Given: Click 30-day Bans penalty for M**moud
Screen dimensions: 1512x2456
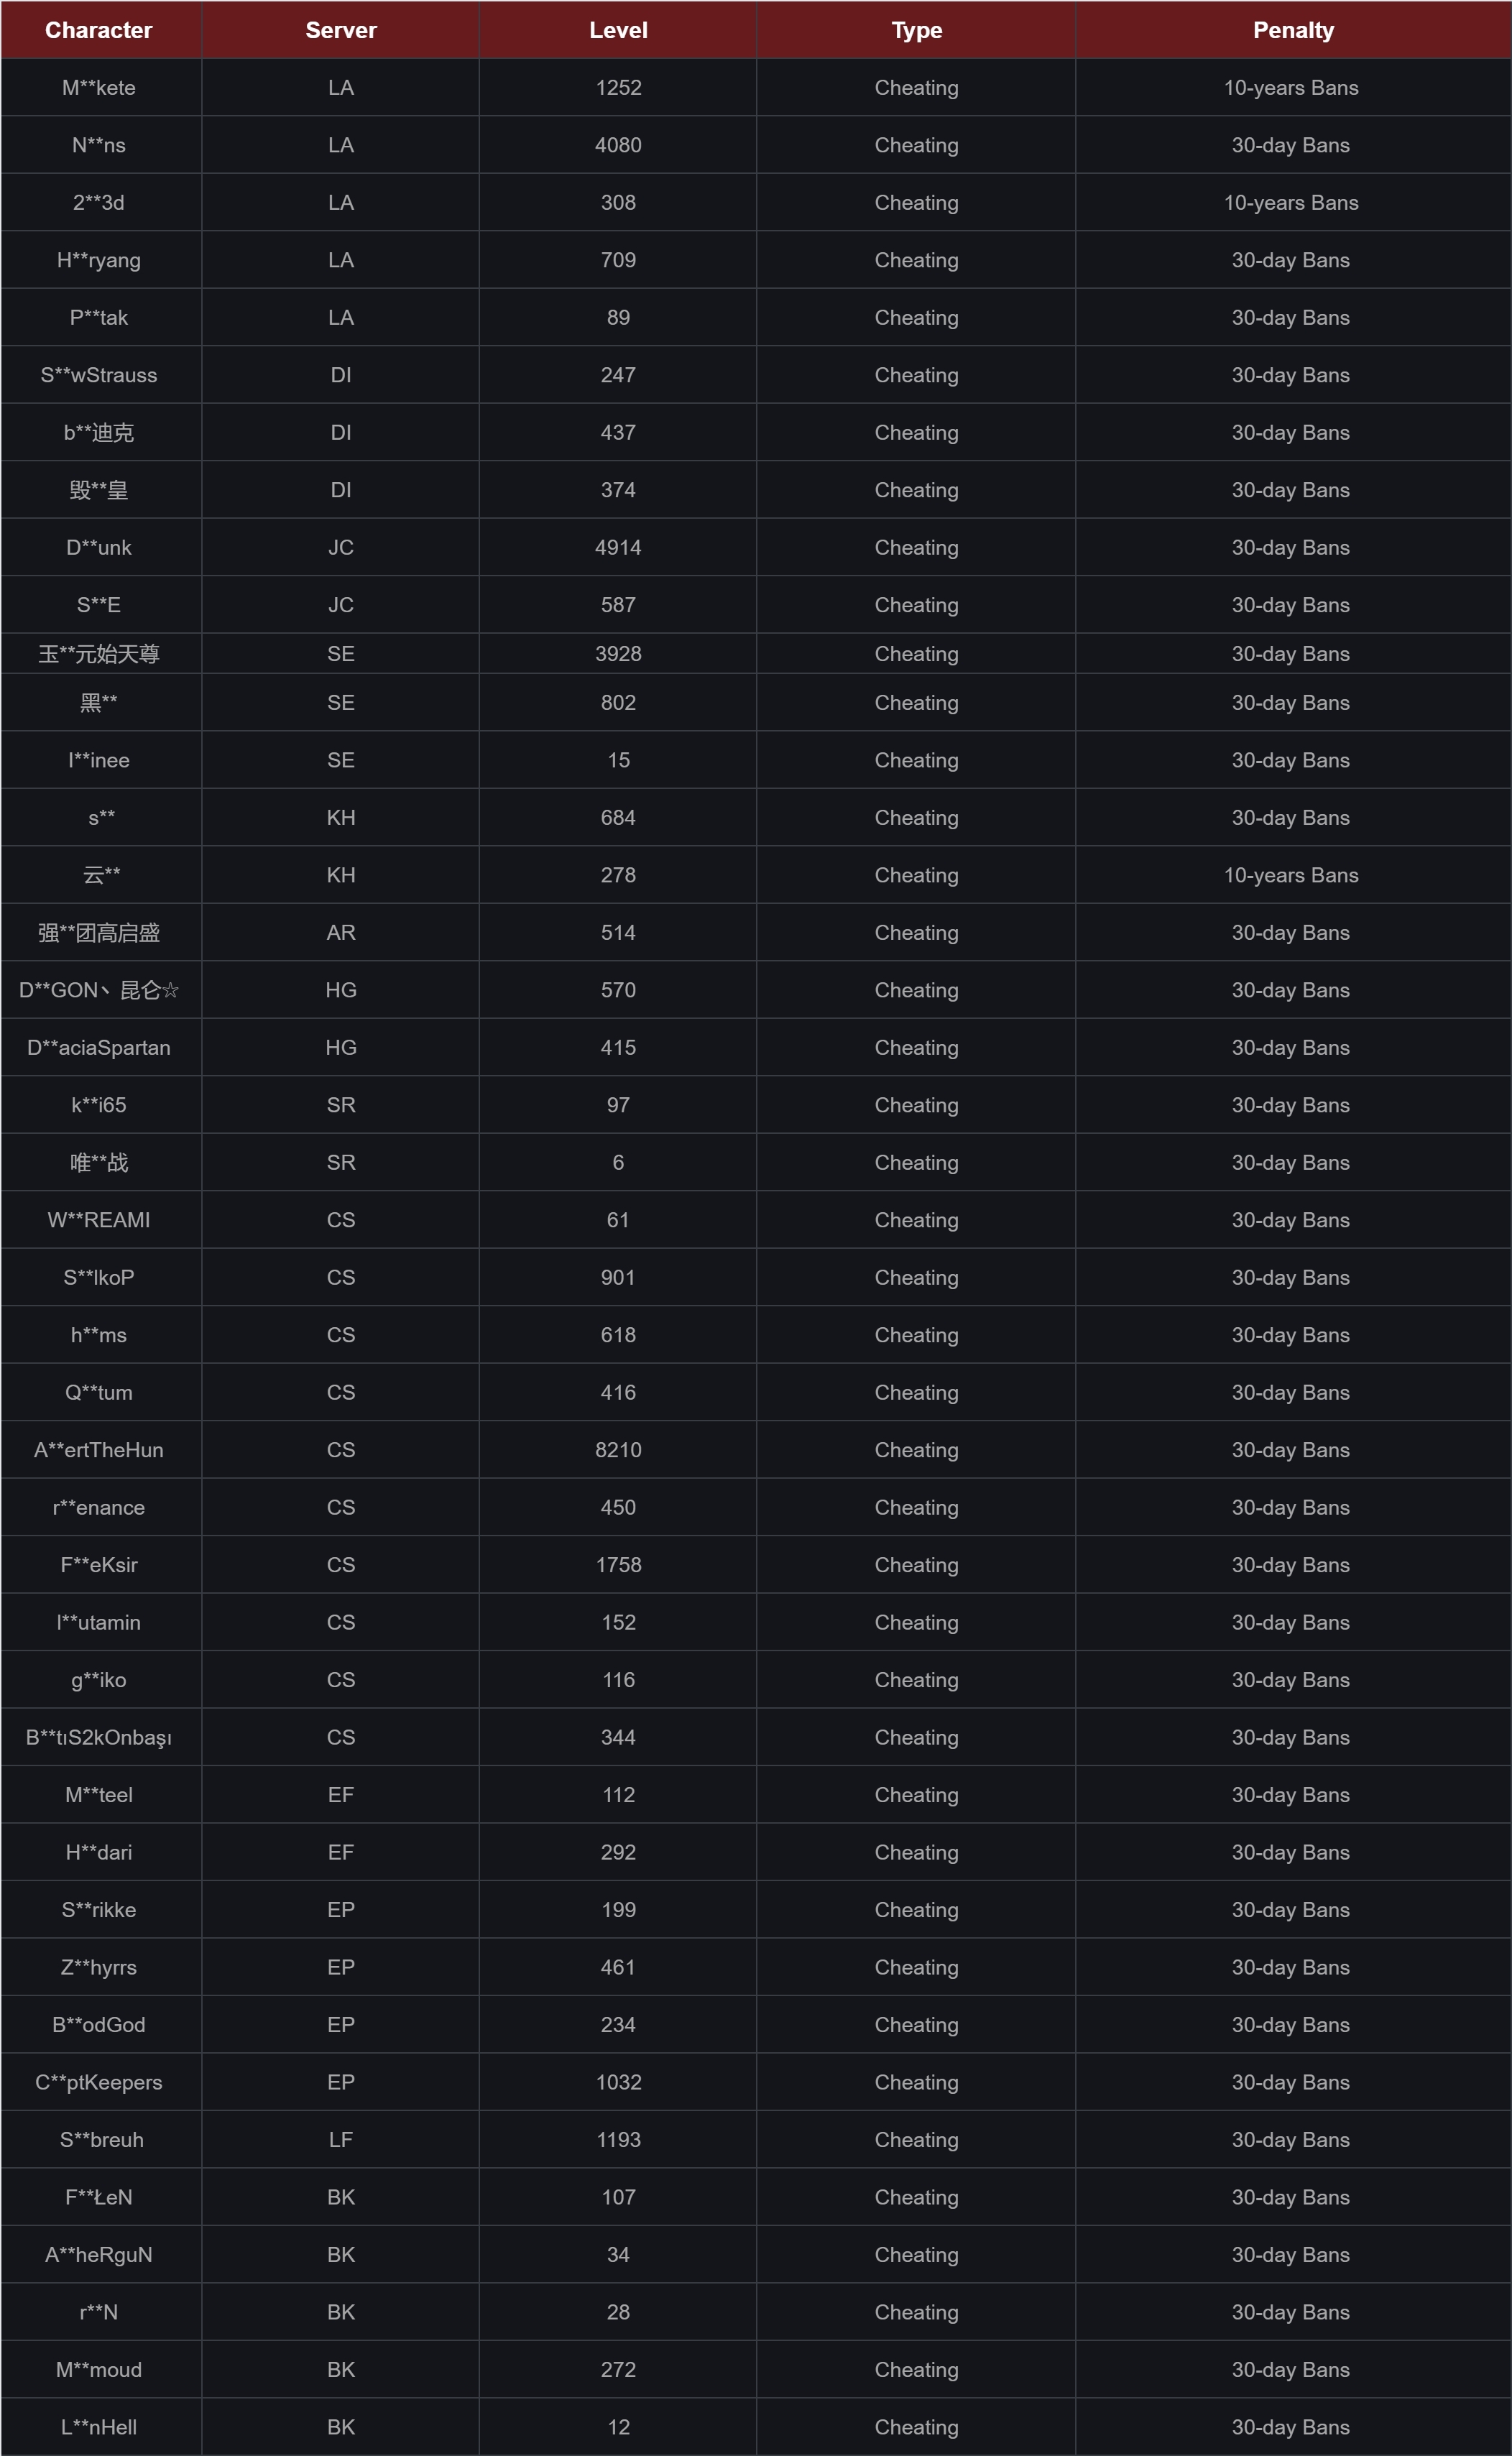Looking at the screenshot, I should pyautogui.click(x=1290, y=2369).
